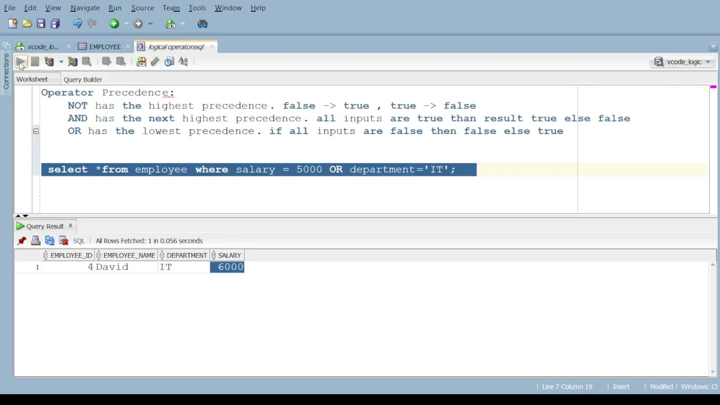Open the File menu

point(10,8)
